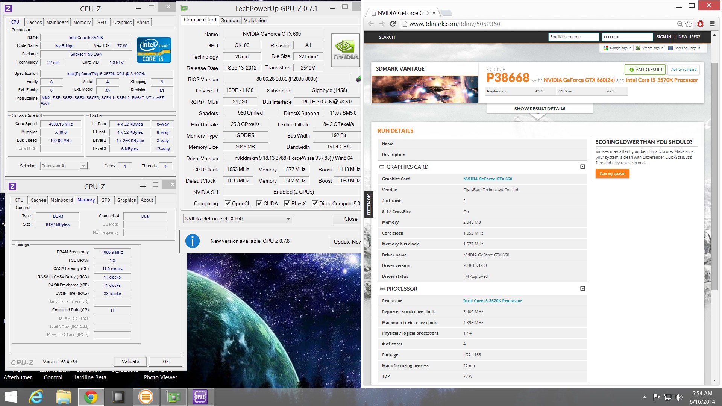Launch Internet Explorer from taskbar
722x406 pixels.
pos(36,397)
